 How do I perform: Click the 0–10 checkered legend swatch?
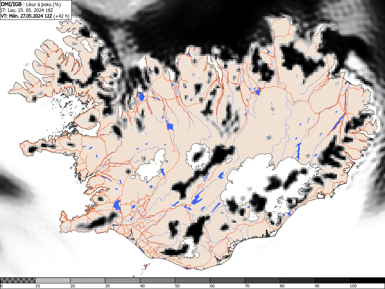click(18, 281)
